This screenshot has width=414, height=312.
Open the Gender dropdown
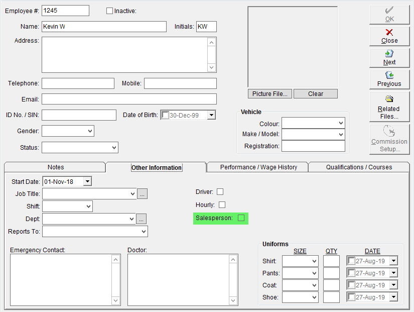(90, 131)
